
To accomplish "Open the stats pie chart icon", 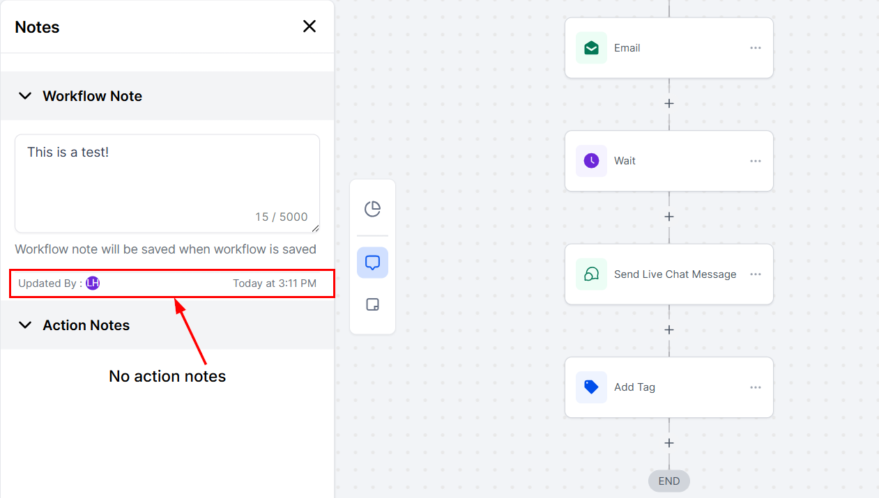I will (373, 209).
